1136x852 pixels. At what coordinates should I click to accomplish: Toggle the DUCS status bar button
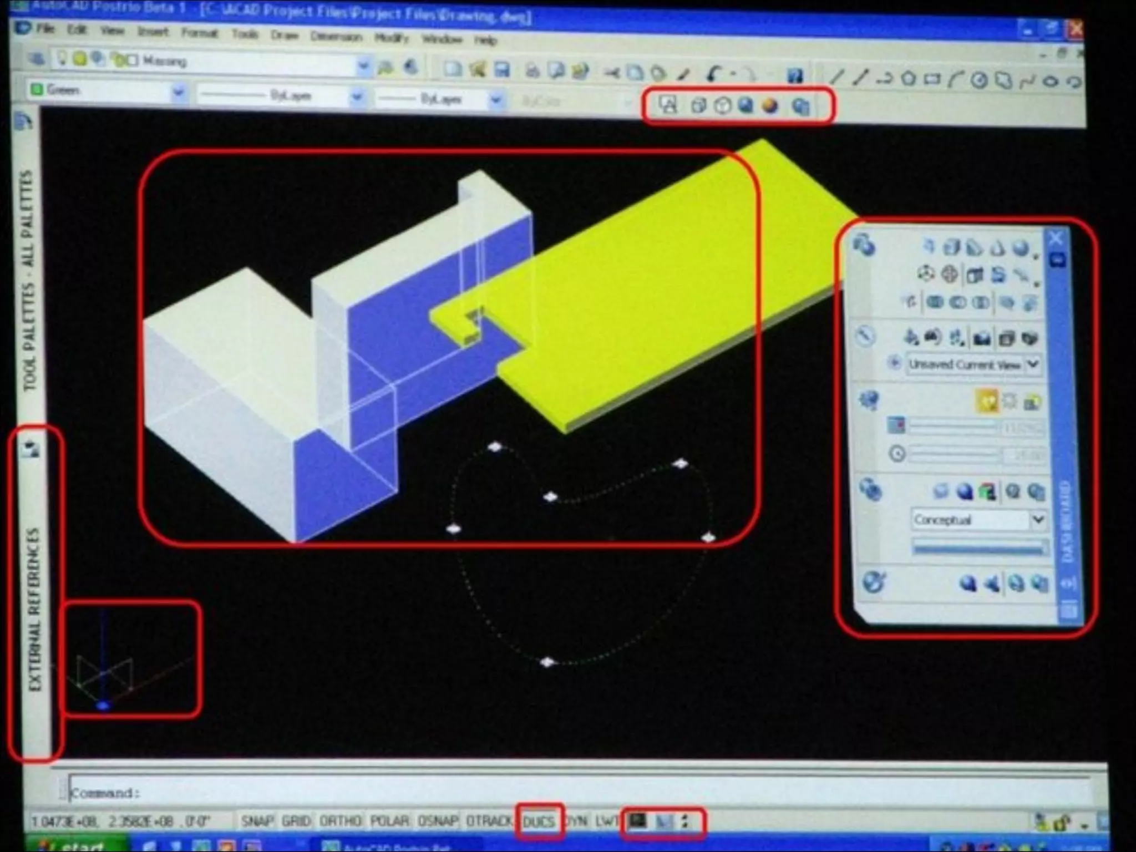point(539,821)
